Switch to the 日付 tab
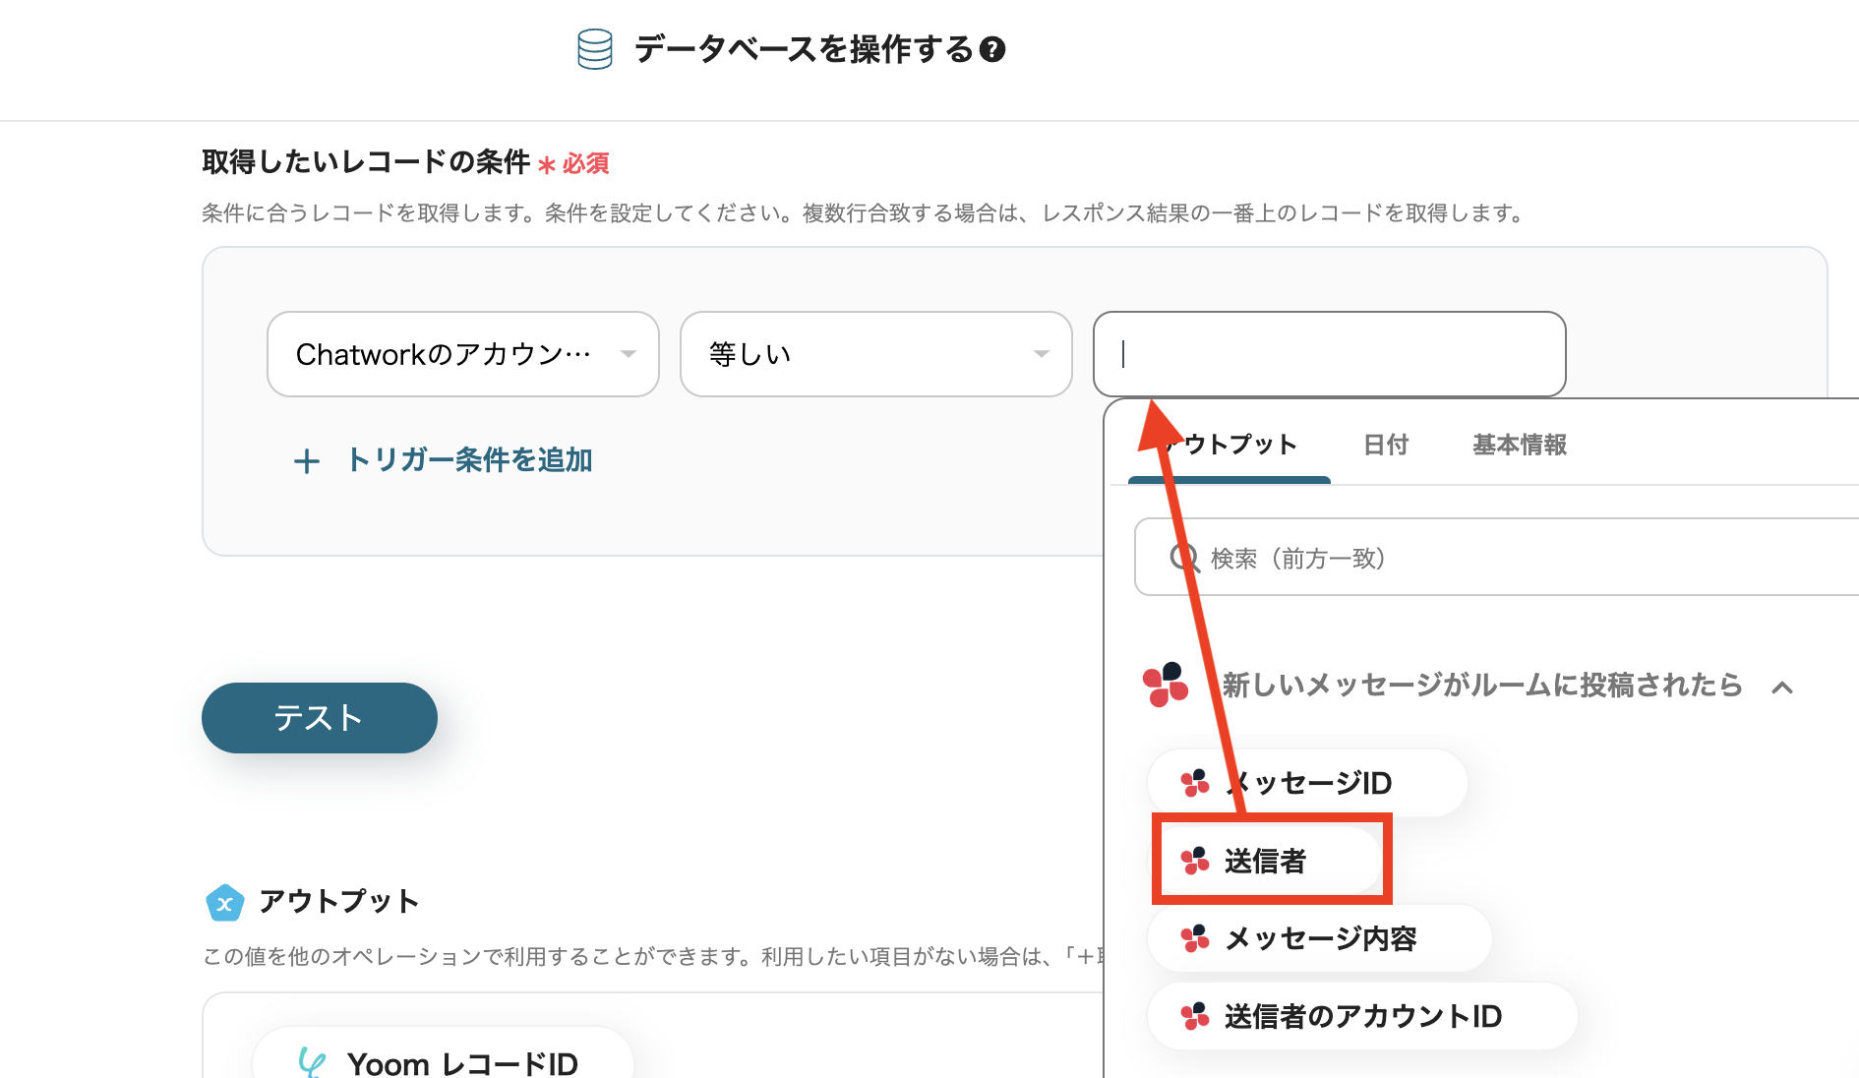 pos(1386,445)
